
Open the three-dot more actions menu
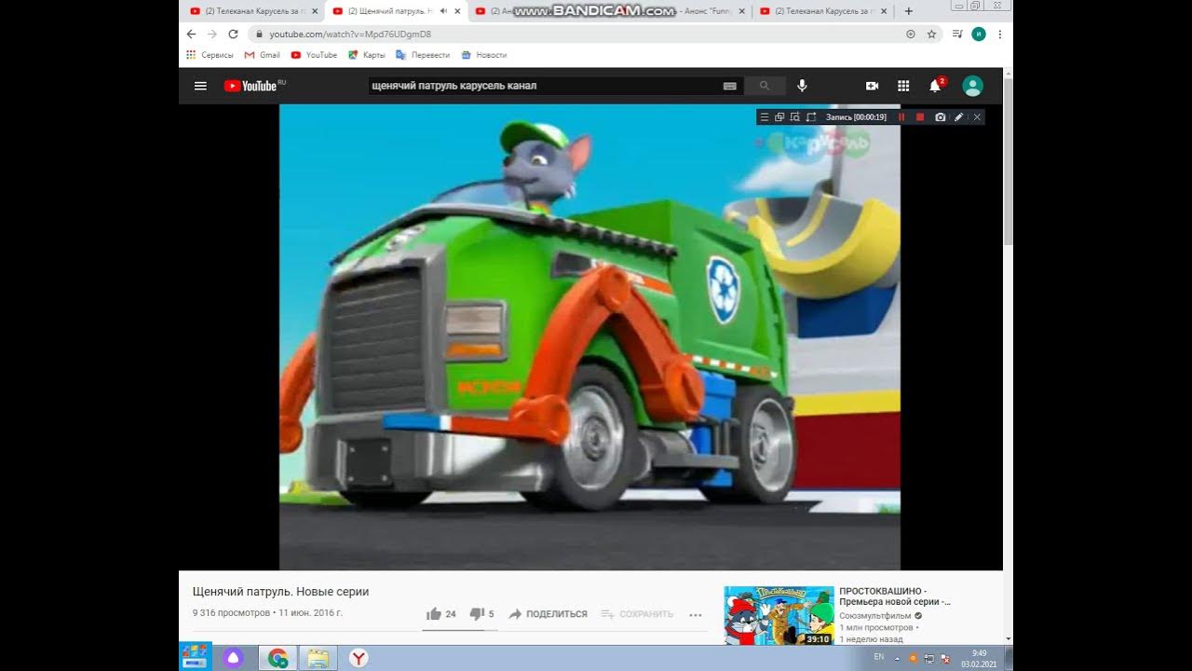[x=695, y=615]
